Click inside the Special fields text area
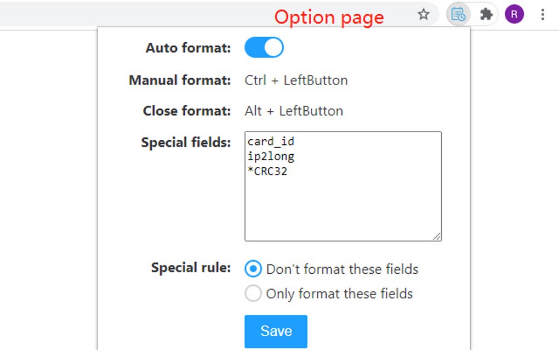Viewport: 559px width, 350px height. coord(343,185)
